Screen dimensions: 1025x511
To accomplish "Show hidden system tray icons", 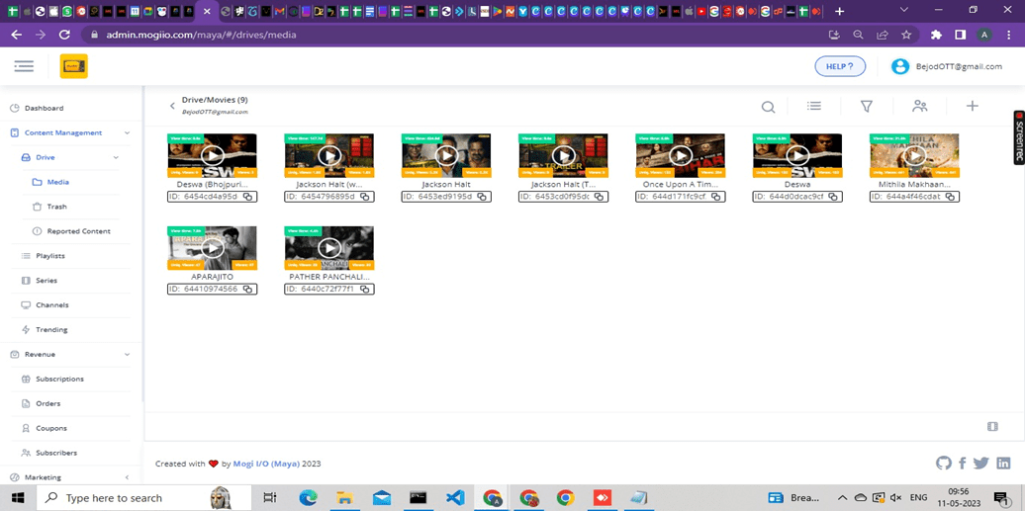I will (x=843, y=498).
